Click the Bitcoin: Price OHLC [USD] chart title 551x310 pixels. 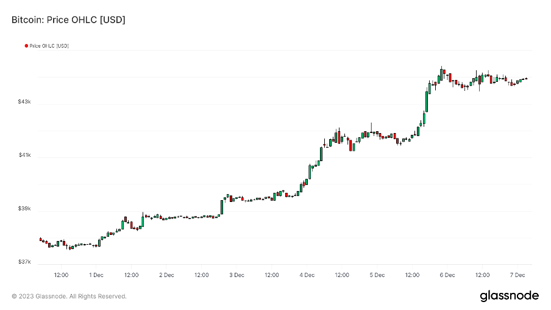(68, 20)
